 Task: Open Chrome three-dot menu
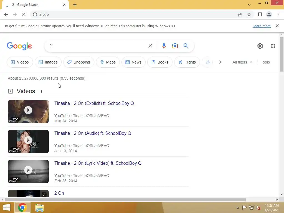tap(278, 14)
